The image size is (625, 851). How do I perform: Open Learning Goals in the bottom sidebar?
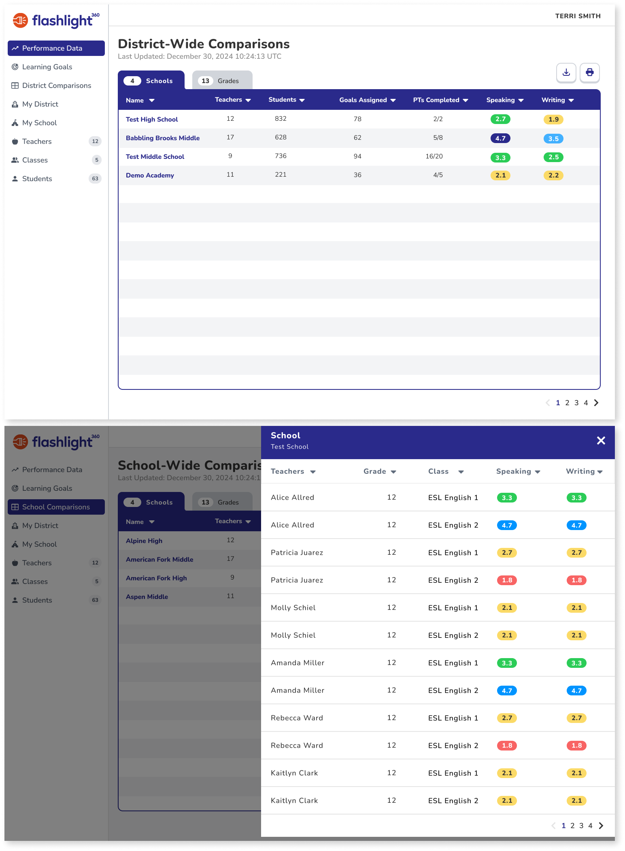[56, 488]
